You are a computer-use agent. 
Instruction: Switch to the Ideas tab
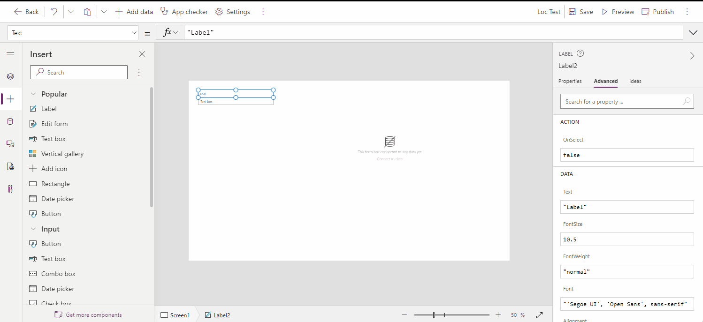[x=635, y=81]
